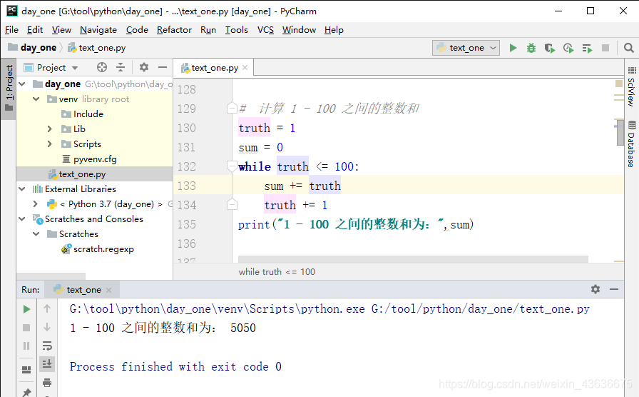Click the stop square in Run panel
639x397 pixels.
click(x=26, y=328)
